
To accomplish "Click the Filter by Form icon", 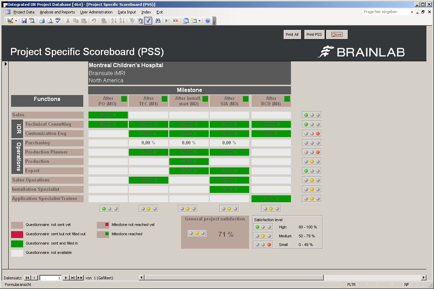I will [x=140, y=21].
